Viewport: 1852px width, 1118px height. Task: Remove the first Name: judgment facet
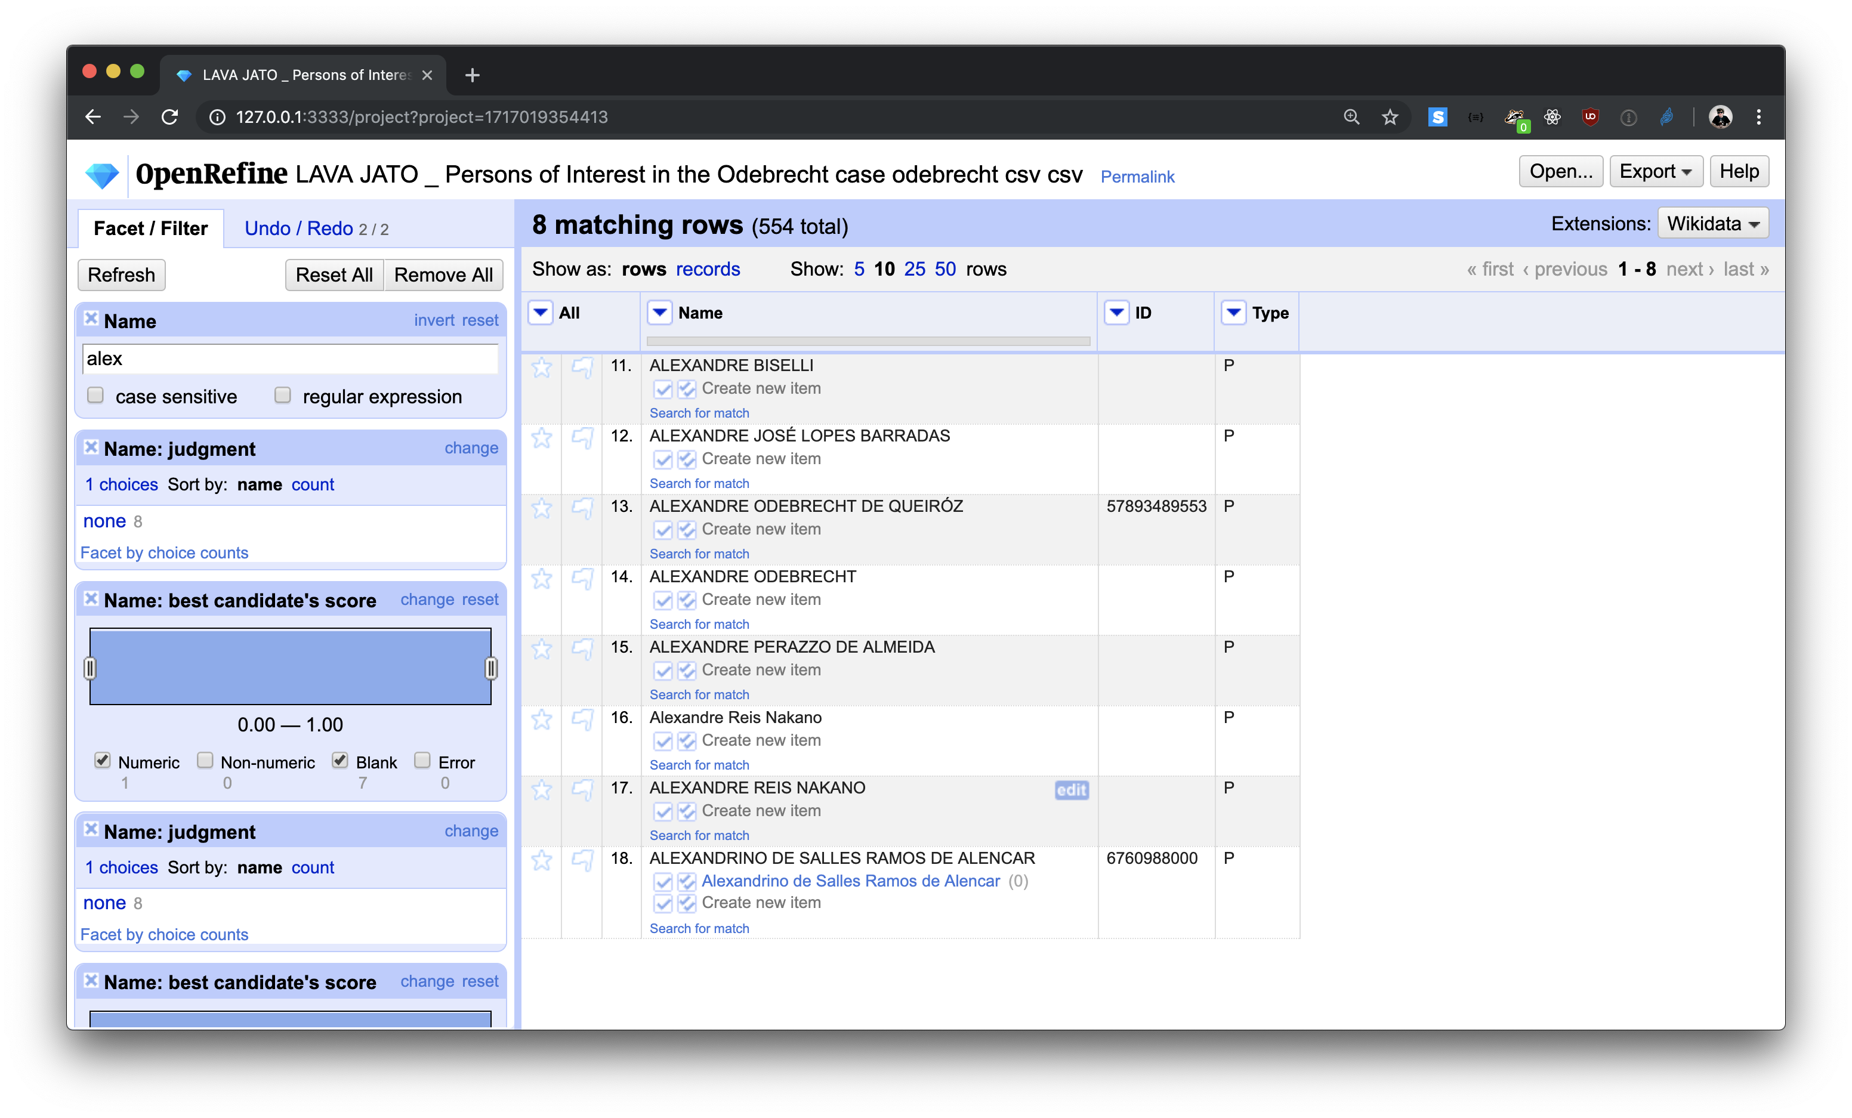[x=91, y=447]
